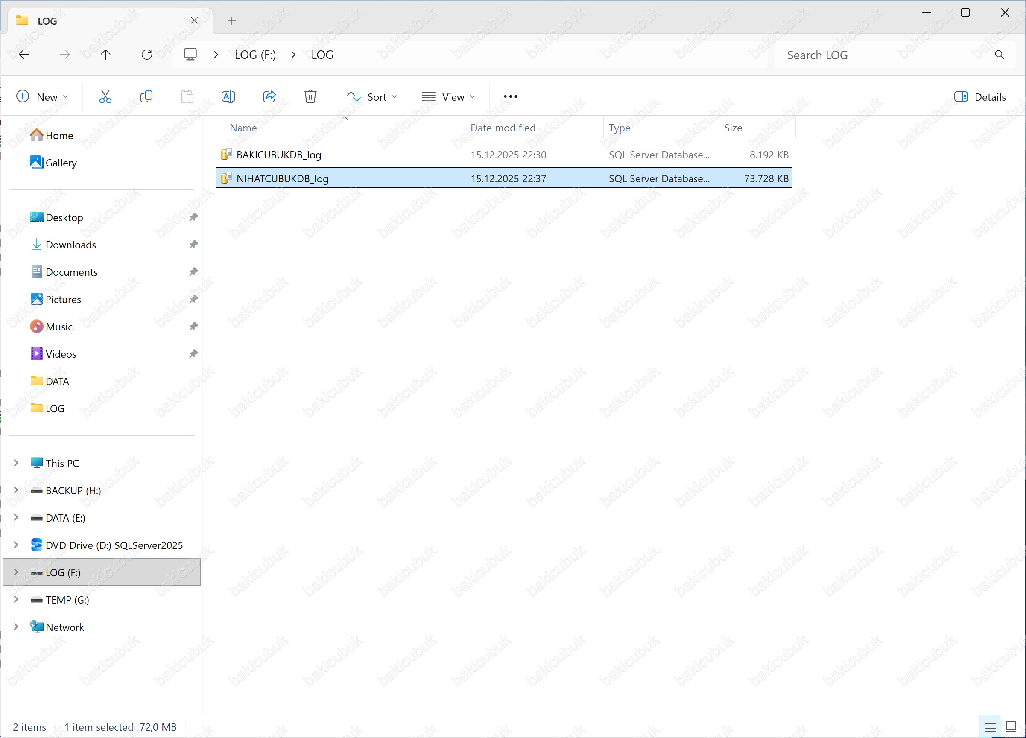Viewport: 1026px width, 738px height.
Task: Go up one folder level arrow
Action: 105,55
